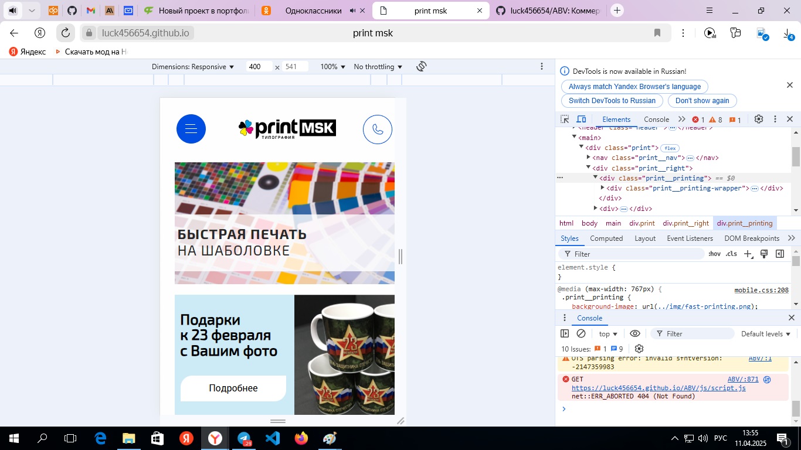This screenshot has width=801, height=450.
Task: Open DevTools settings gear
Action: pyautogui.click(x=759, y=119)
